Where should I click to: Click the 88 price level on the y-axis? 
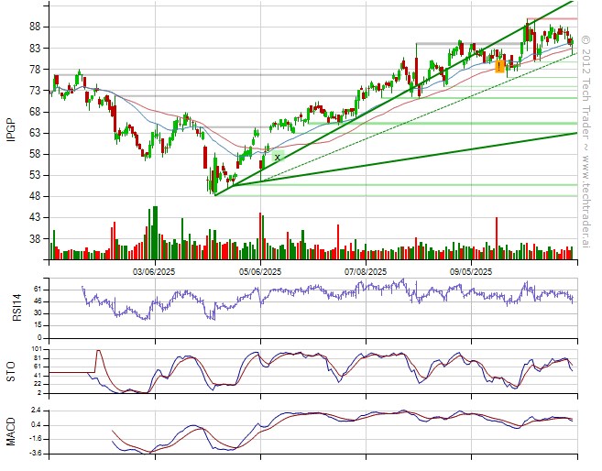34,27
